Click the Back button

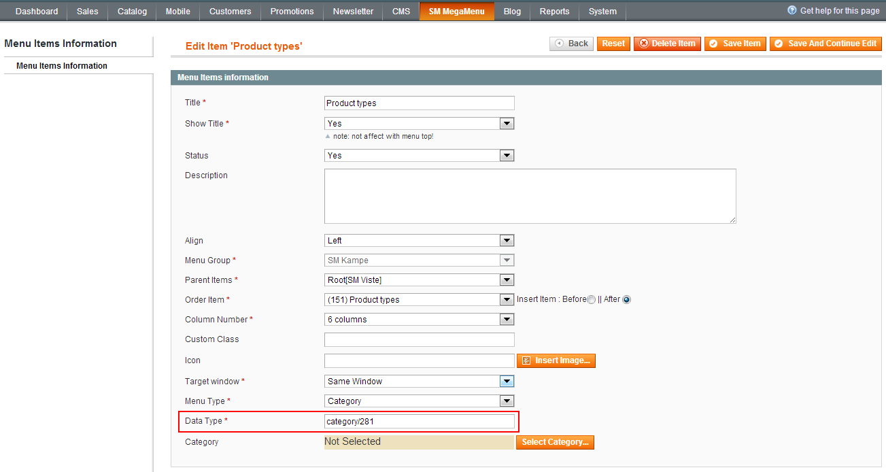click(572, 44)
